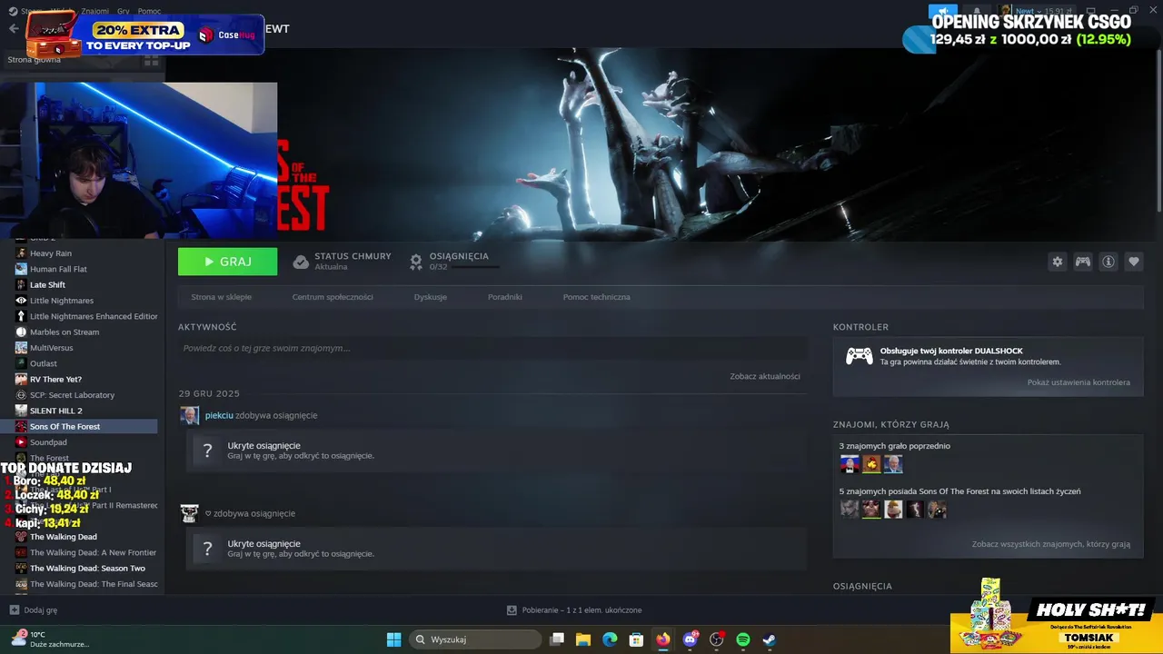This screenshot has height=654, width=1163.
Task: Open Spotify from the taskbar
Action: [742, 639]
